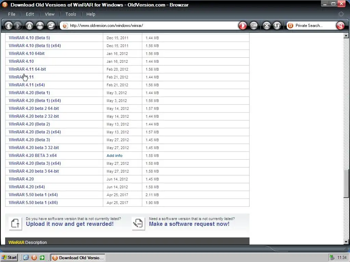Go forward with the forward arrow button
Screen dimensions: 350x262
18,26
